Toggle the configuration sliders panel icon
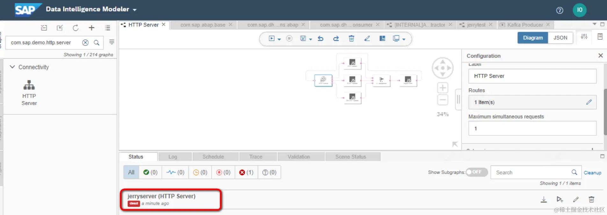This screenshot has height=215, width=607. pos(584,37)
